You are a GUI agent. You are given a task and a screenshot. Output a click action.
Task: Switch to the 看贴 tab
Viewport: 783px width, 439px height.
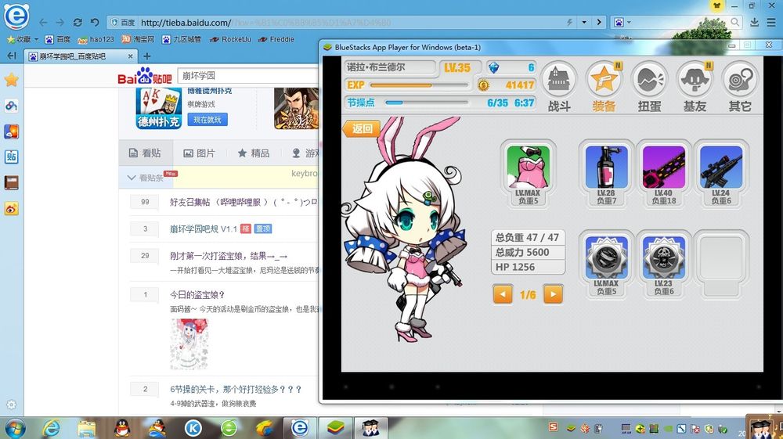click(x=146, y=153)
